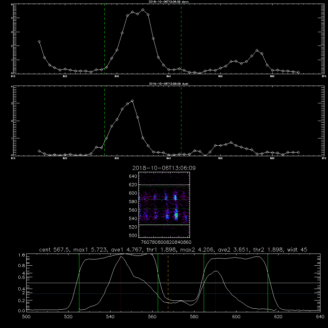Viewport: 328px width, 328px height.
Task: Click the highest diamond marker of dawn curve
Action: 143,10
